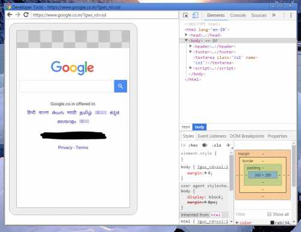
Task: Click the blue Google search button
Action: pyautogui.click(x=120, y=86)
